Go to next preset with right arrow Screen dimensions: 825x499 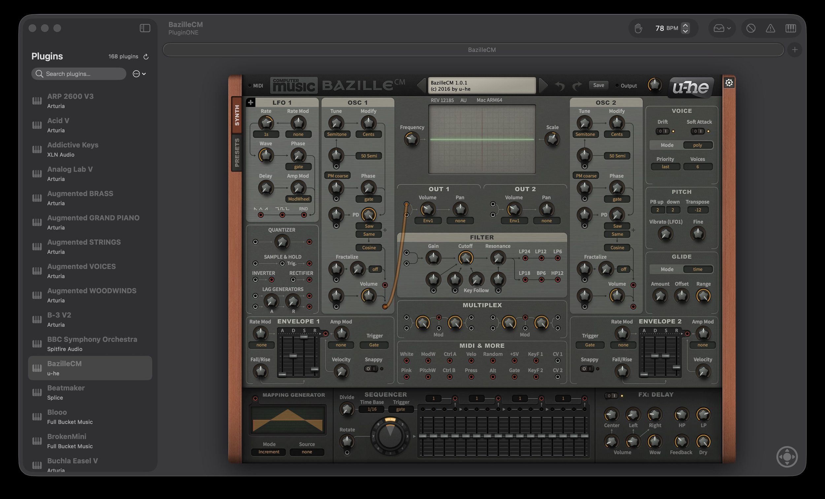(x=543, y=85)
